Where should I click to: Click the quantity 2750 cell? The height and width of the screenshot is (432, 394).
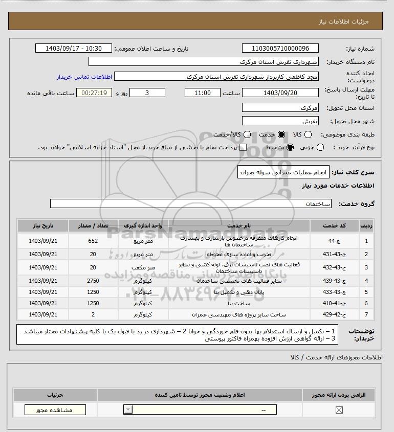[x=93, y=281]
